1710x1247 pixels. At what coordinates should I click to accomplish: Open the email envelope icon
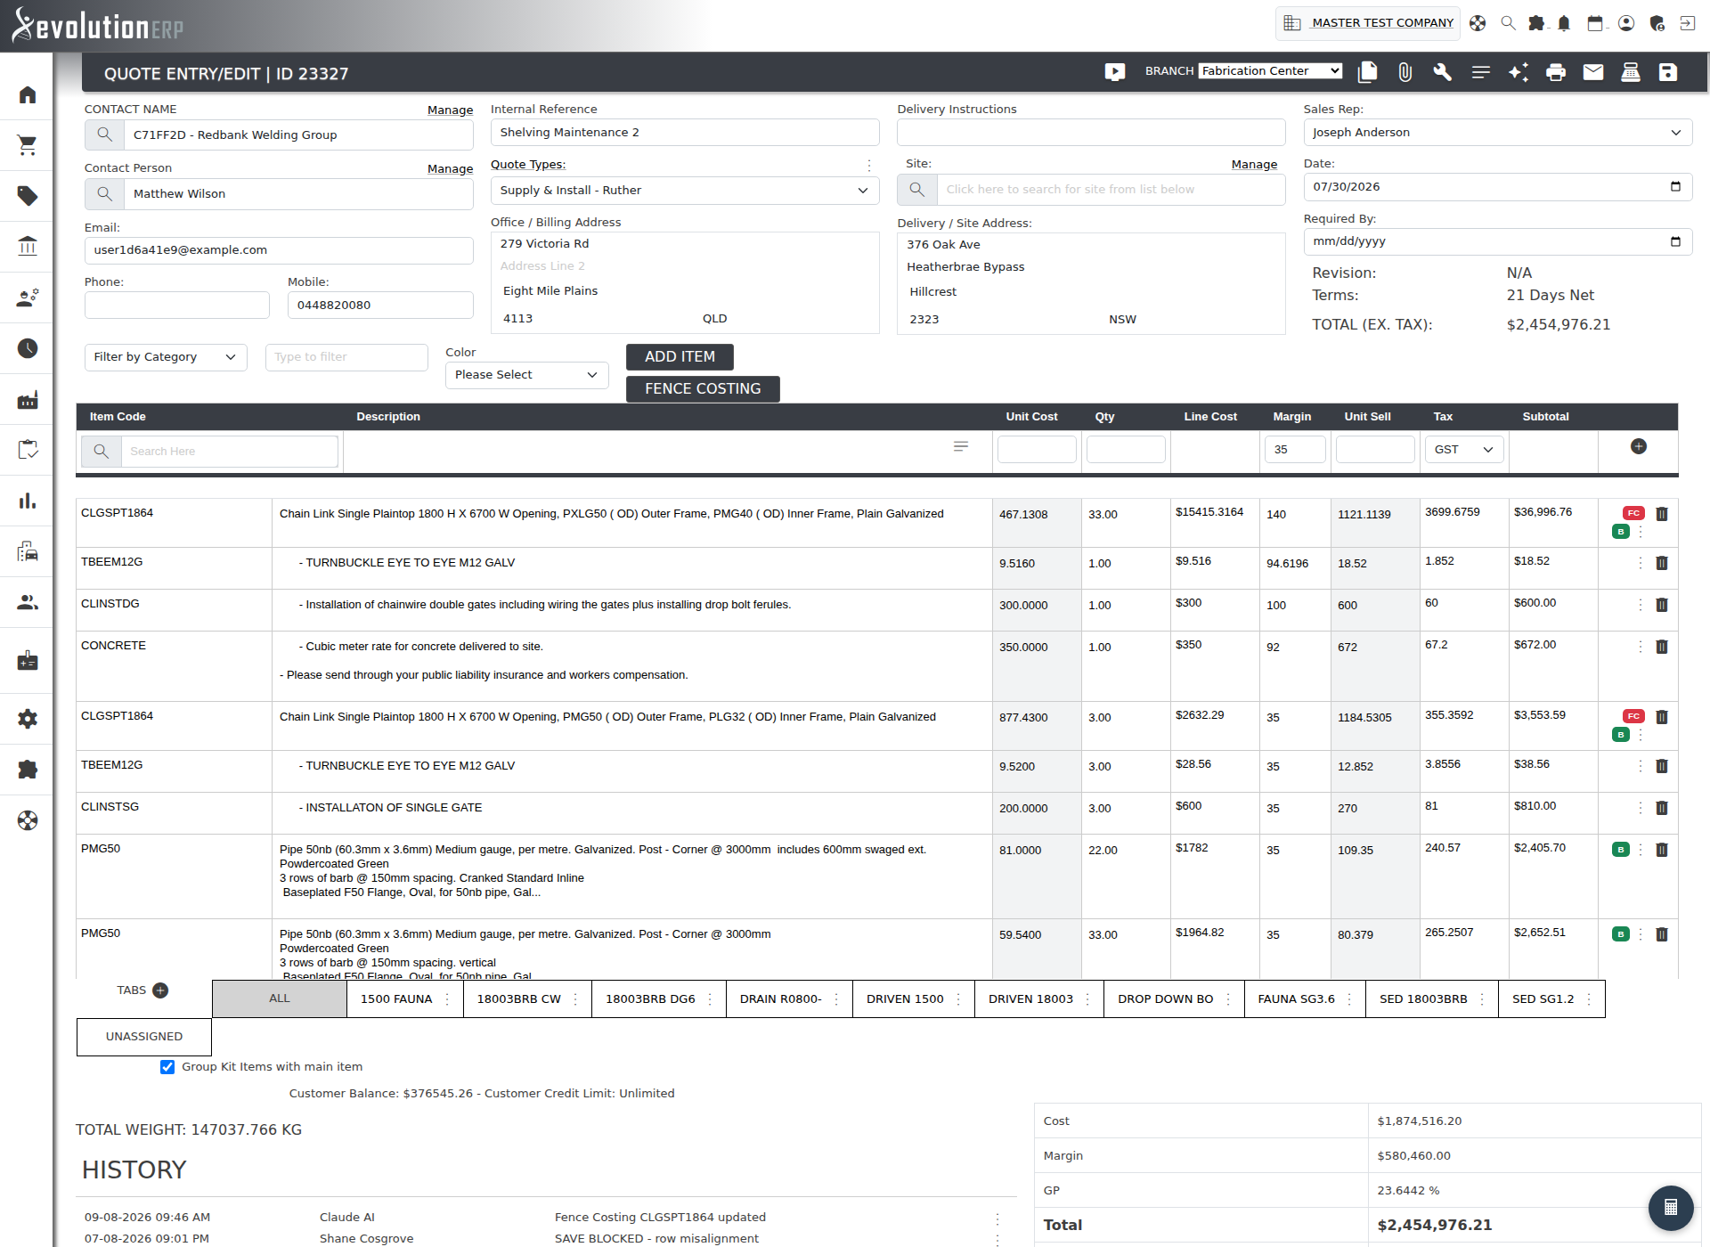pos(1592,72)
